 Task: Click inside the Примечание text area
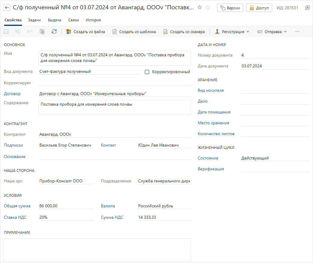click(97, 250)
